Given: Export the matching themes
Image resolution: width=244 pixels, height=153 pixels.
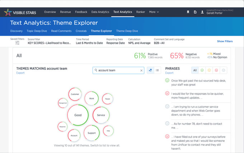Looking at the screenshot, I should [20, 73].
